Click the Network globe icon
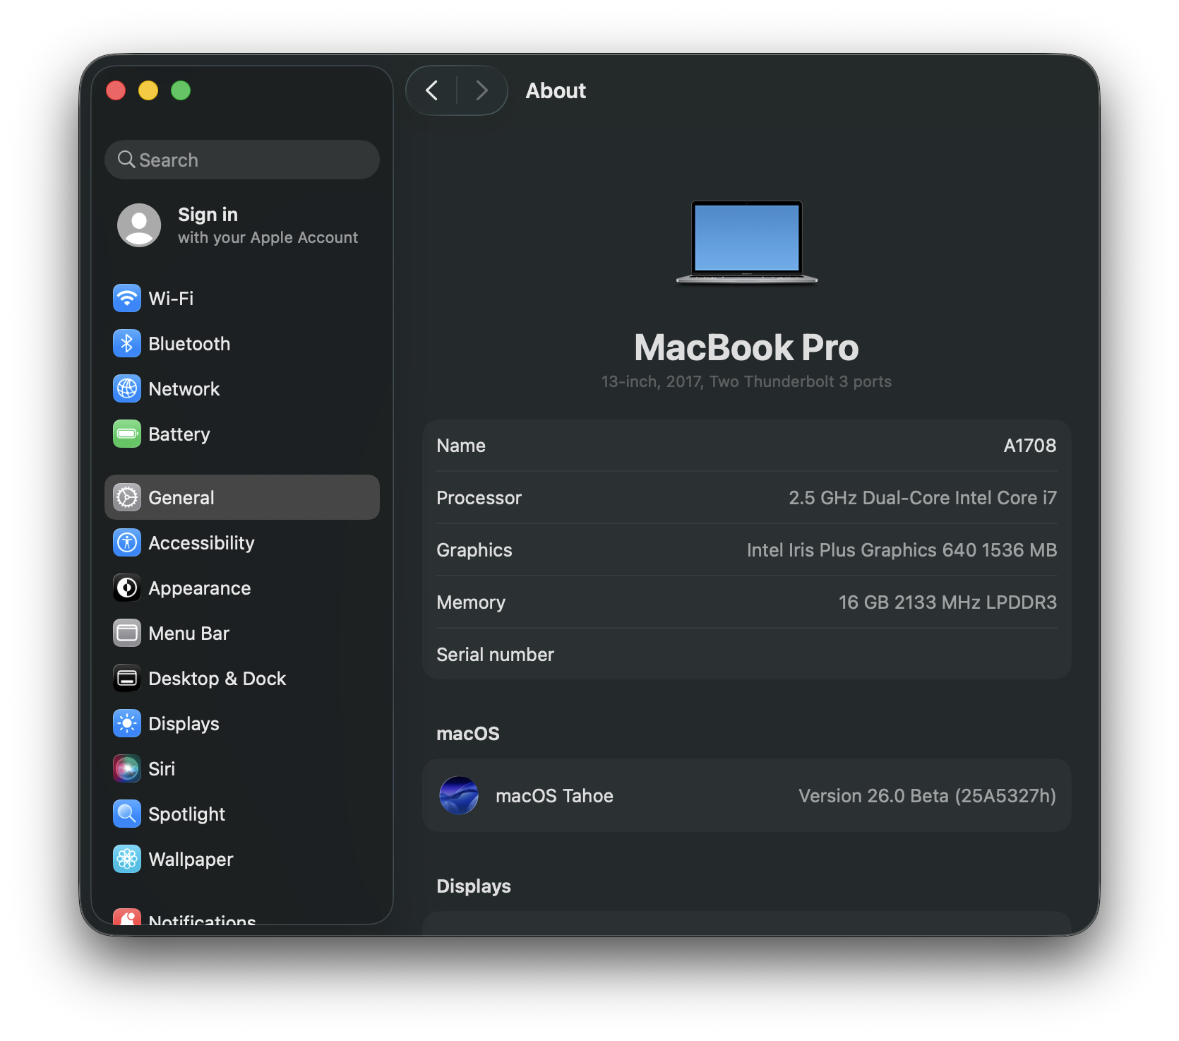Image resolution: width=1179 pixels, height=1041 pixels. tap(127, 389)
